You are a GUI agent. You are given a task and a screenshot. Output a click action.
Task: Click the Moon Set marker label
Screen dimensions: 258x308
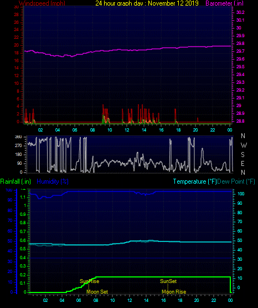coord(97,292)
